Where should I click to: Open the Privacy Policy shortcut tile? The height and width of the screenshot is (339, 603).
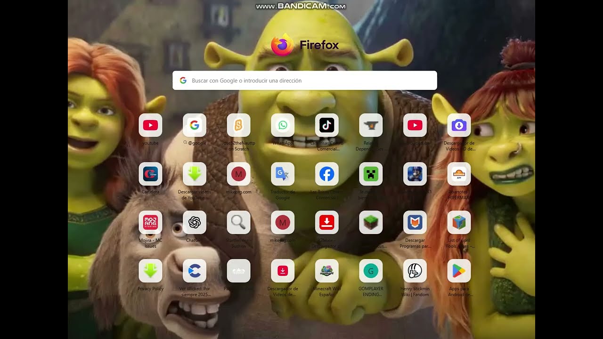point(150,271)
